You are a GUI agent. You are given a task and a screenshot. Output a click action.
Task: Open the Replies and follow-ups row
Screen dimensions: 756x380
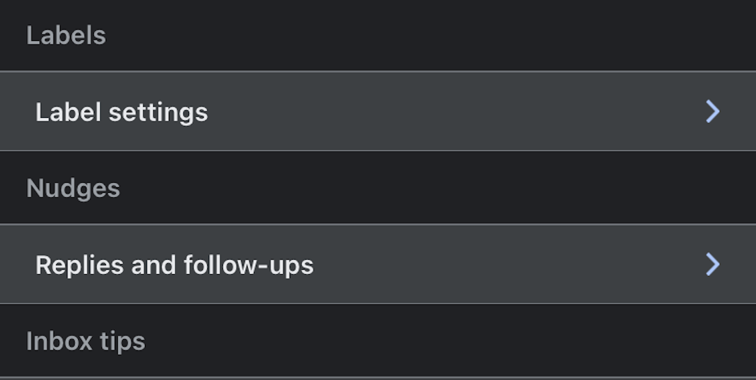378,265
